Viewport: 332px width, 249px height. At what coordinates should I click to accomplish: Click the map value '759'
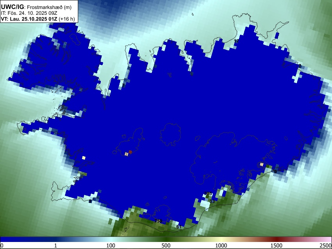[x=158, y=221]
